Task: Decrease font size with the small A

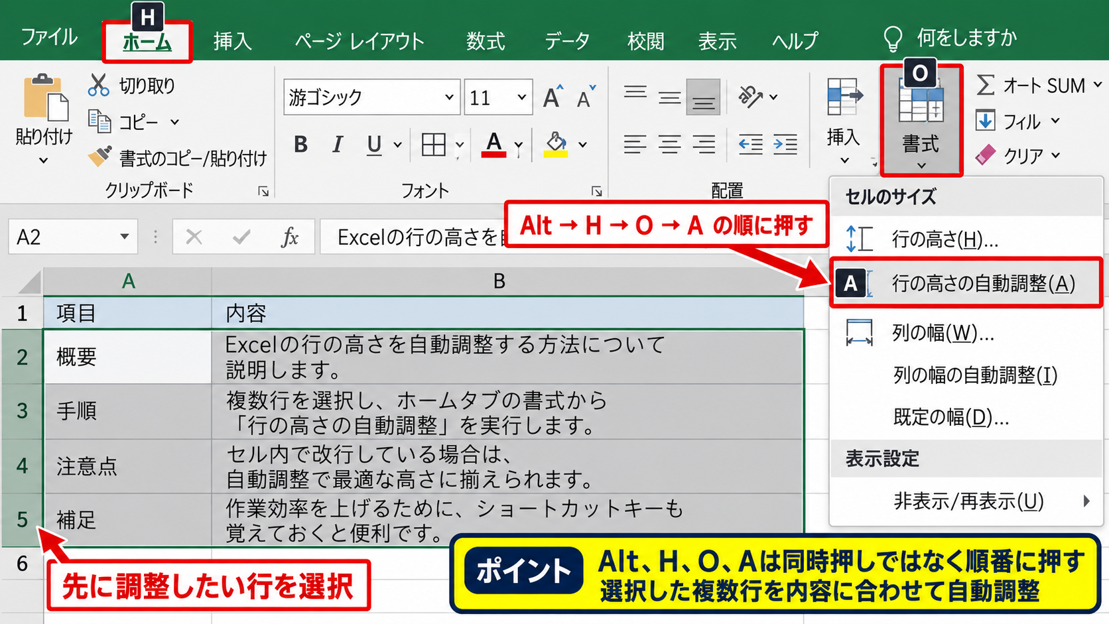Action: tap(586, 97)
